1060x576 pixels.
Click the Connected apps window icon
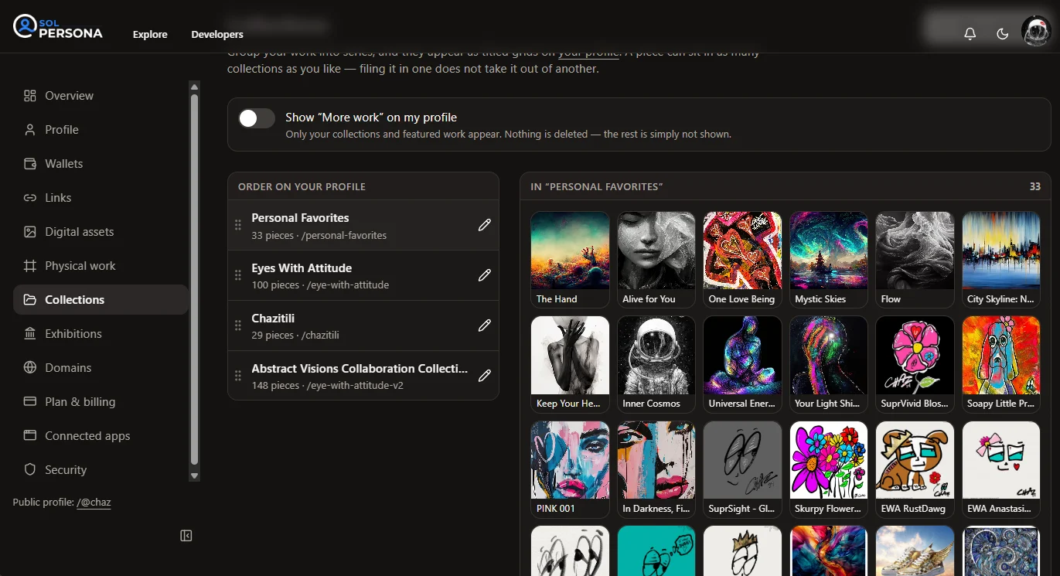30,436
